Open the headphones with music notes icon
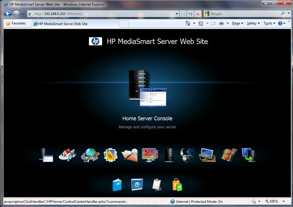This screenshot has width=293, height=207. coord(187,155)
